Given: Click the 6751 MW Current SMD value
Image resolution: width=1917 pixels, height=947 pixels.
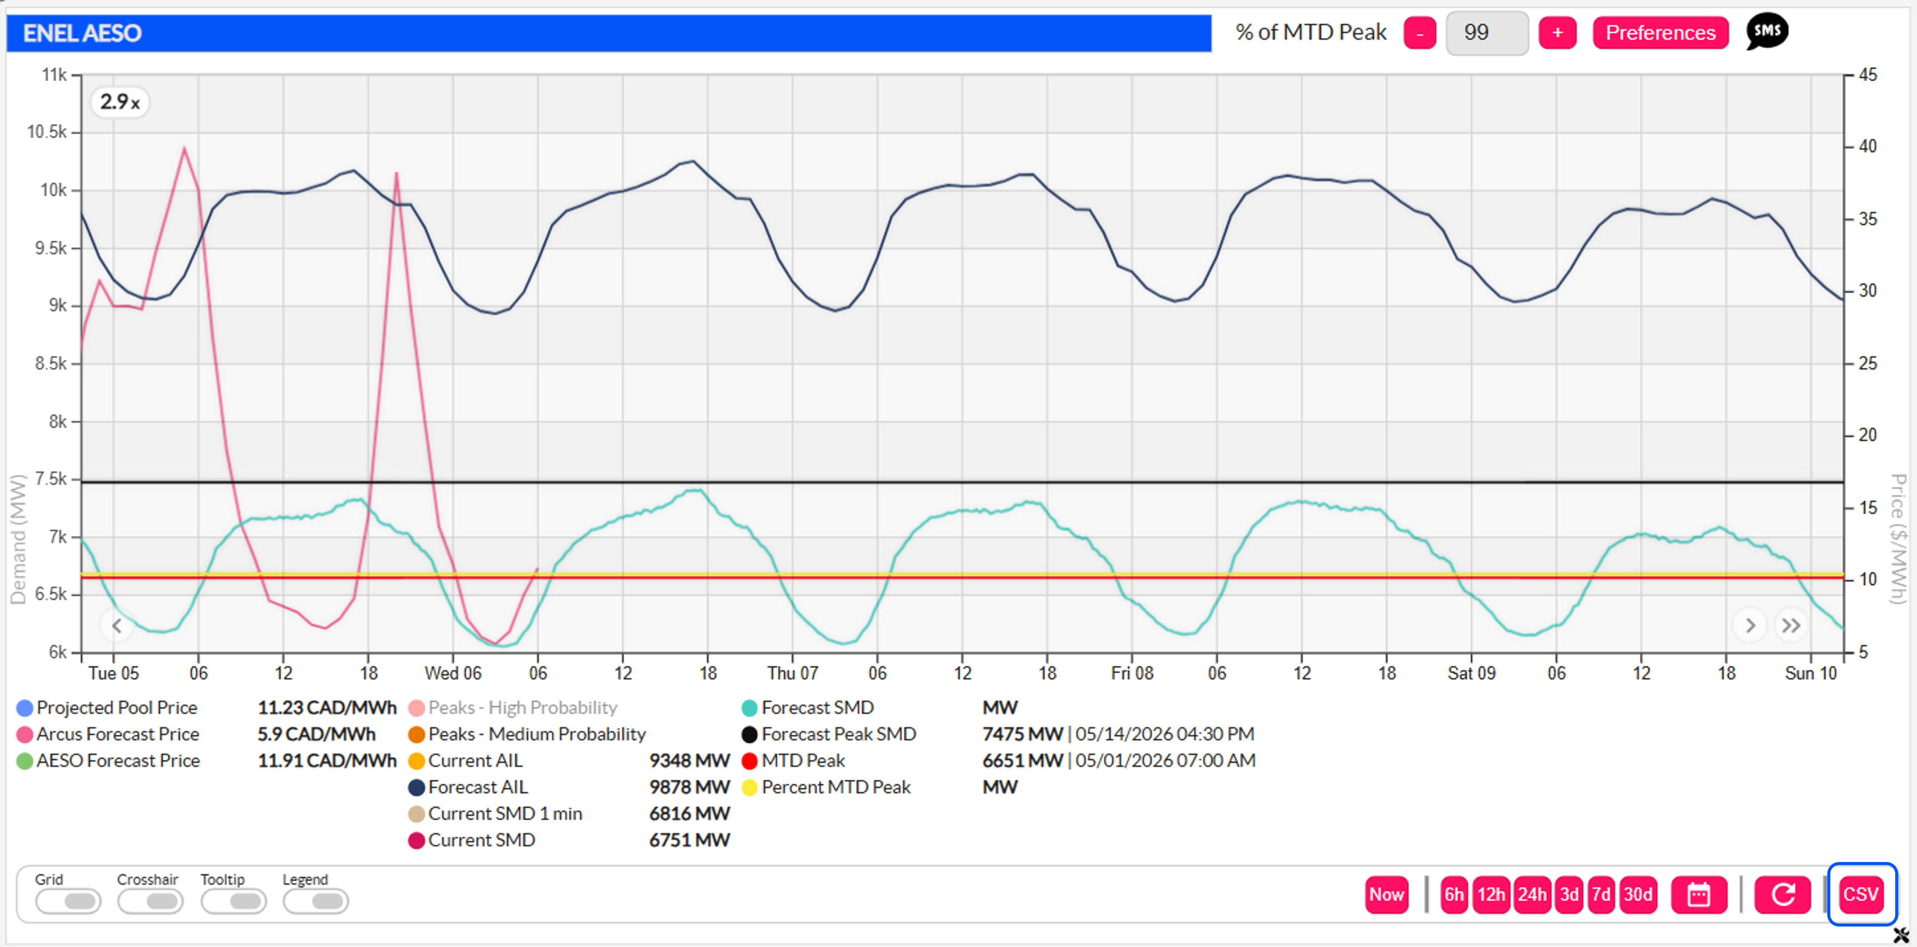Looking at the screenshot, I should tap(689, 841).
